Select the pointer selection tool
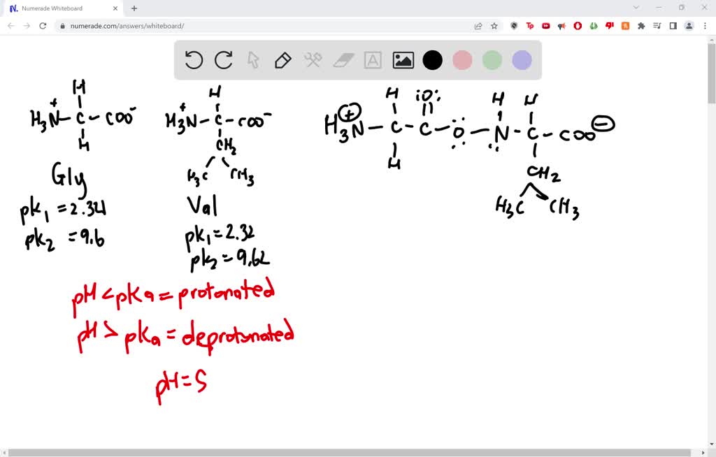Viewport: 716px width, 457px height. (253, 60)
